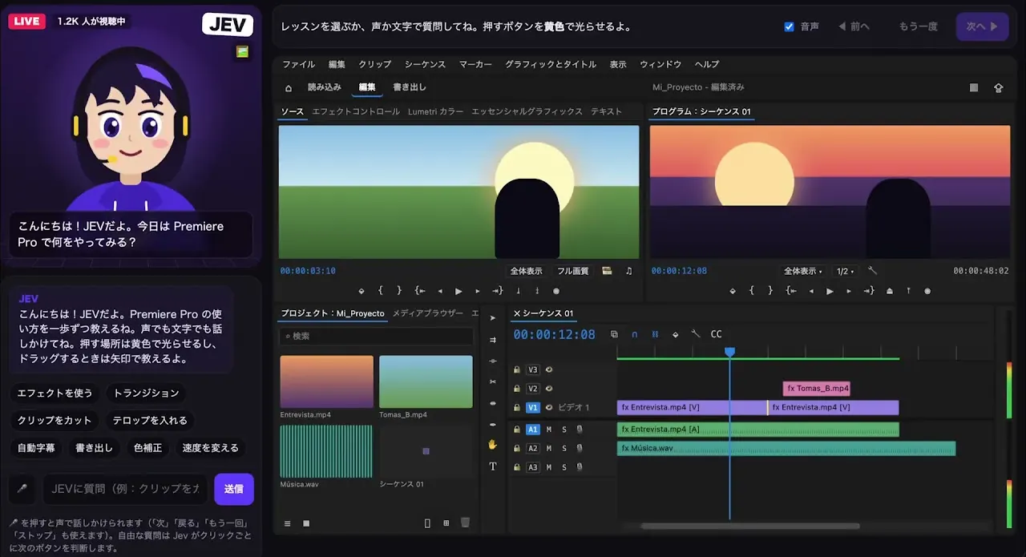Switch to 書き出し workspace tab
The width and height of the screenshot is (1026, 557).
coord(410,87)
